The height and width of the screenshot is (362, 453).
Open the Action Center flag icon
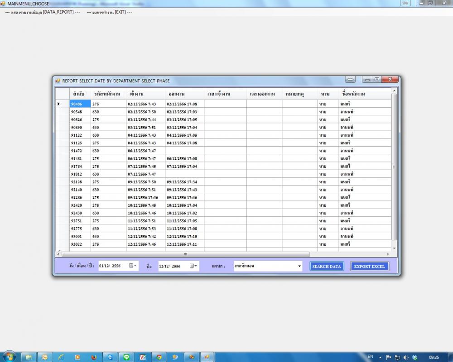point(389,357)
